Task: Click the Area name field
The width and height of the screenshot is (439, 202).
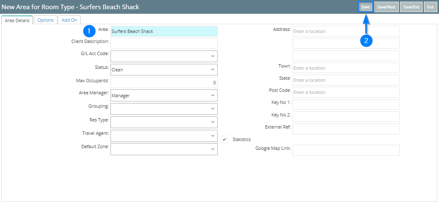Action: (x=164, y=31)
